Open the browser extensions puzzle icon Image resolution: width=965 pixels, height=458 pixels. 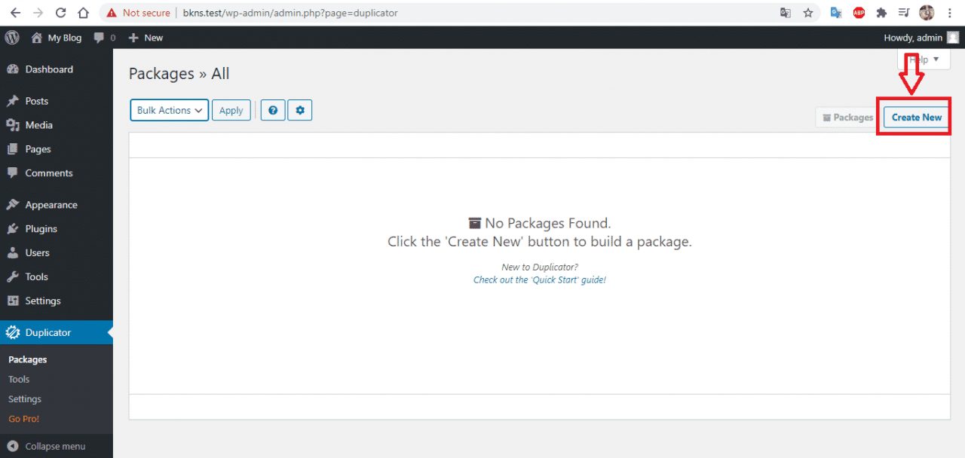tap(881, 13)
